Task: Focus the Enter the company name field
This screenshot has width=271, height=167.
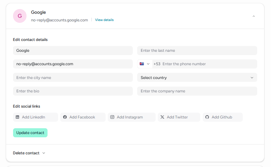Action: point(197,91)
